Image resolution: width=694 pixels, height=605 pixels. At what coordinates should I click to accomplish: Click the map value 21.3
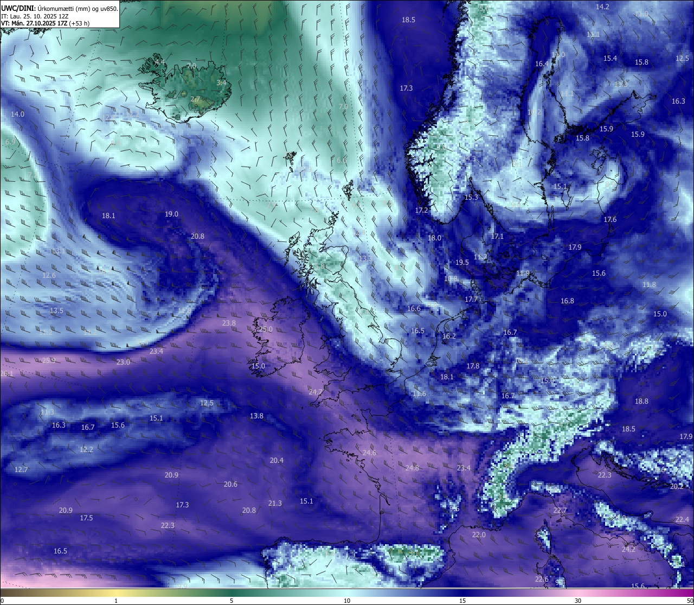click(275, 503)
